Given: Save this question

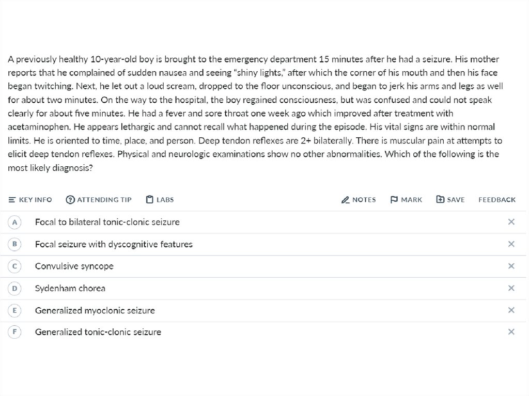Looking at the screenshot, I should [x=450, y=200].
